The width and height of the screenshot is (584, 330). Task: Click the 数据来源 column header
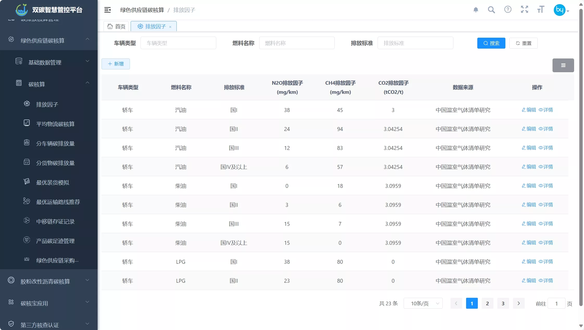(463, 88)
